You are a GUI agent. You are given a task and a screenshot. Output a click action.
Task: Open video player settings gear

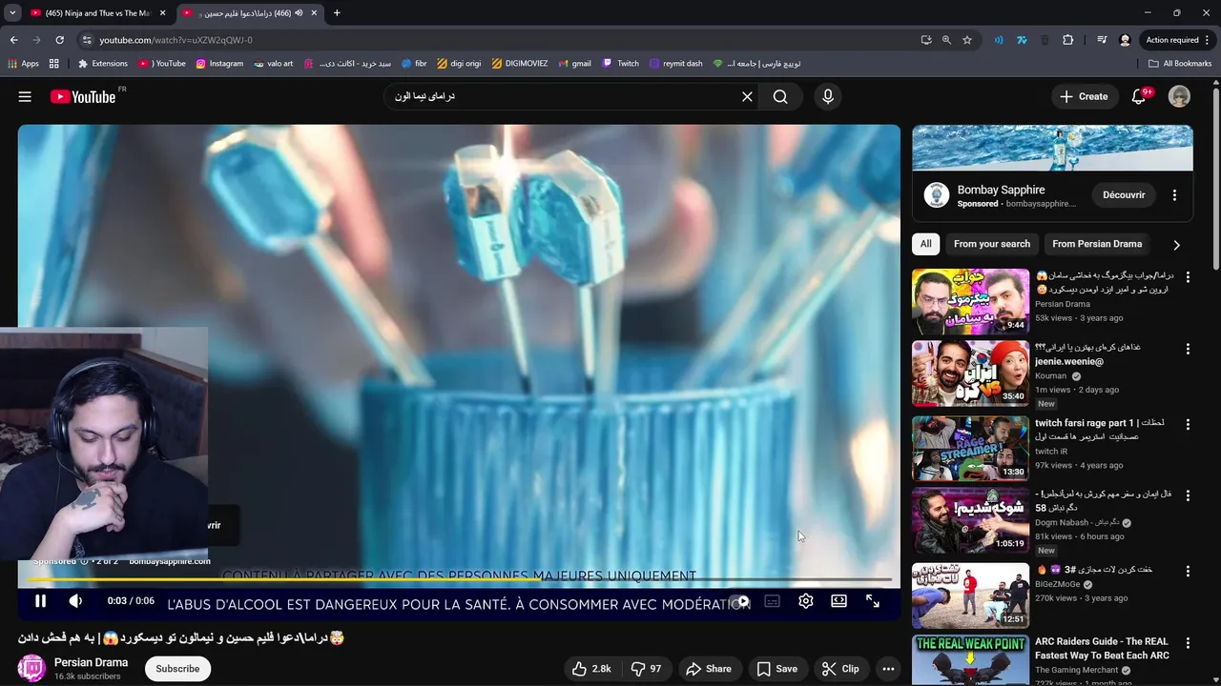pyautogui.click(x=806, y=601)
